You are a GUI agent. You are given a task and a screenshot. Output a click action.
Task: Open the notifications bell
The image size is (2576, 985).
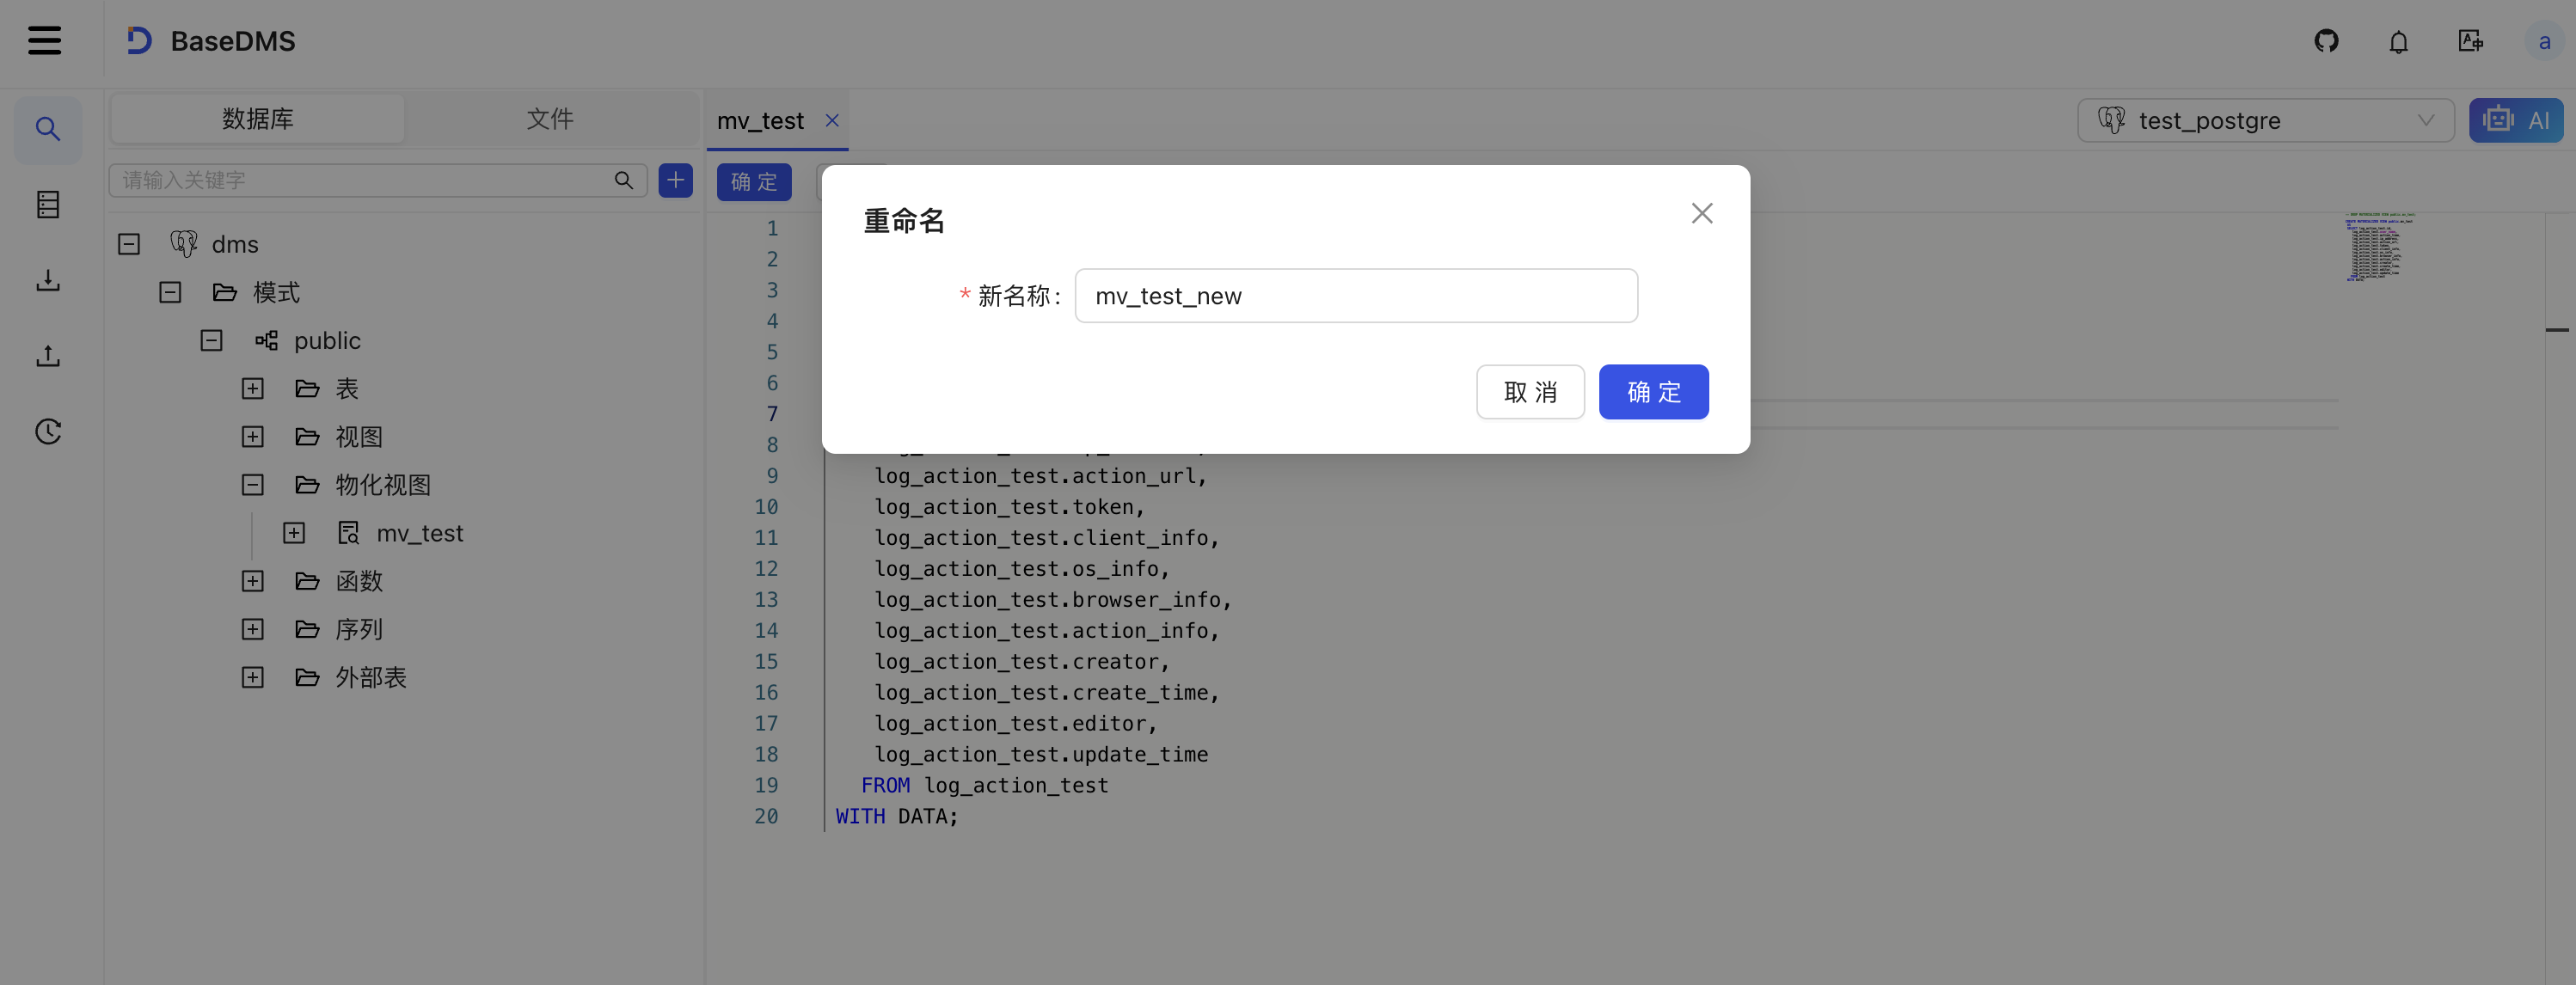pyautogui.click(x=2398, y=41)
